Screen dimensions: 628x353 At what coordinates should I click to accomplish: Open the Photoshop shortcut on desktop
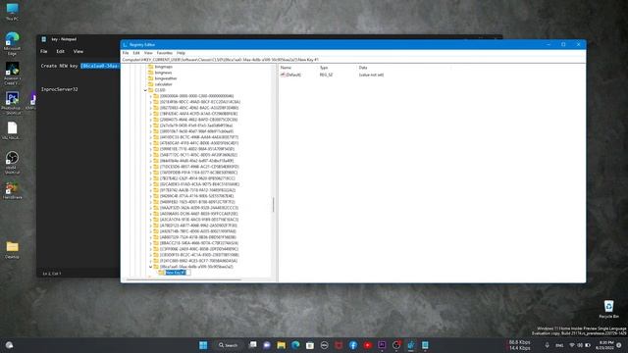pyautogui.click(x=12, y=102)
